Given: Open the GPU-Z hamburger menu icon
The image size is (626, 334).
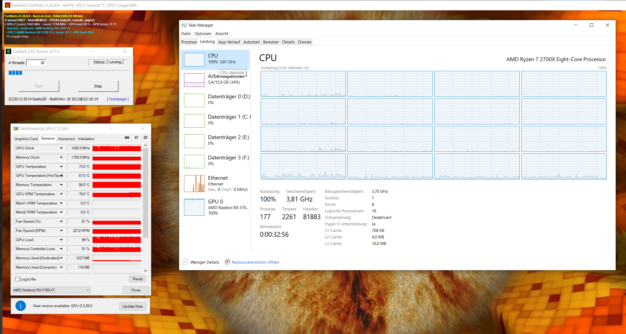Looking at the screenshot, I should (145, 137).
